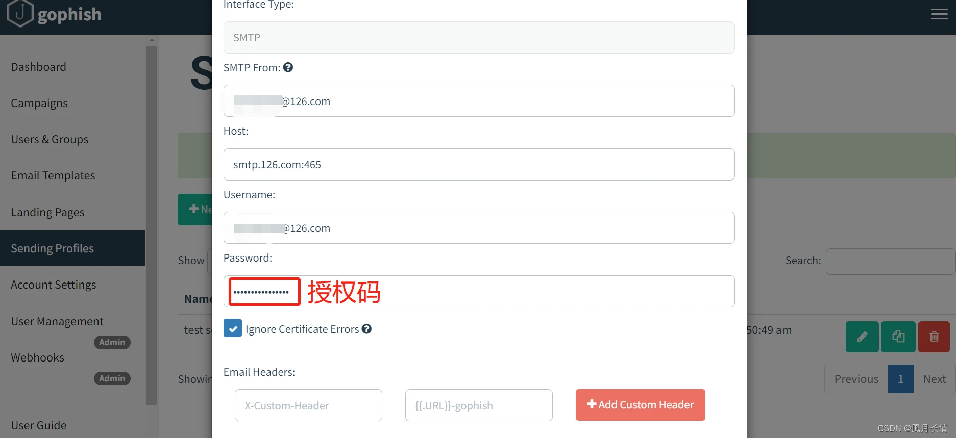
Task: Go to Next page of results
Action: click(x=934, y=379)
